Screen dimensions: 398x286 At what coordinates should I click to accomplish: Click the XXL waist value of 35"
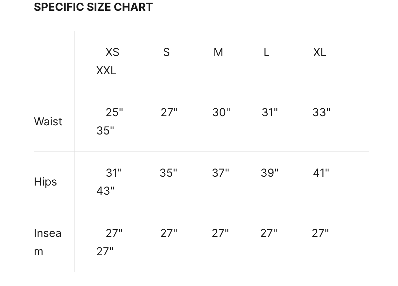[x=105, y=131]
